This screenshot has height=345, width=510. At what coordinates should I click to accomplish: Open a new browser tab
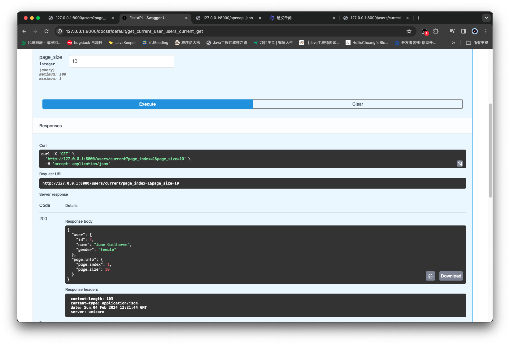419,18
